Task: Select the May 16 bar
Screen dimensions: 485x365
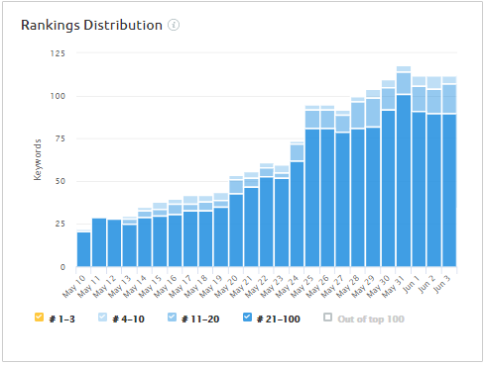Action: pyautogui.click(x=176, y=233)
